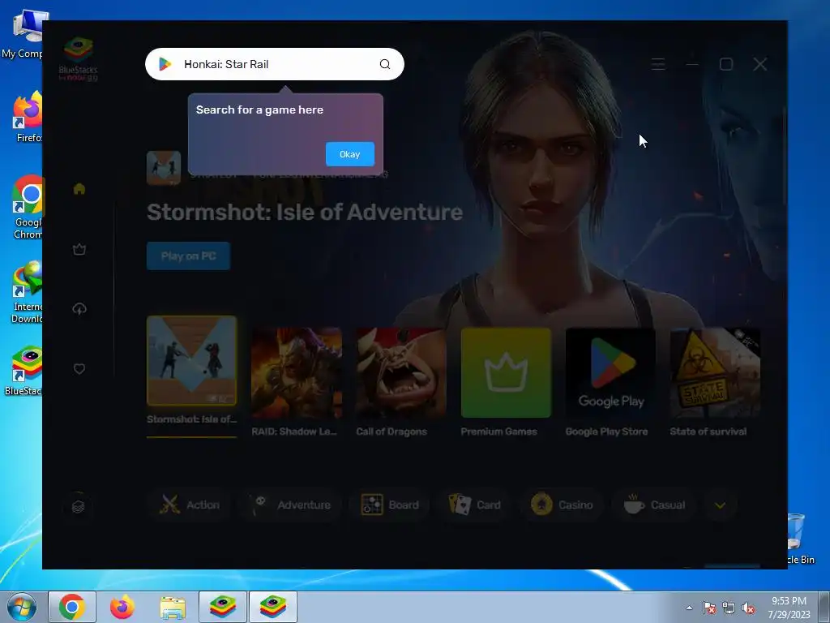Open File Explorer in the taskbar
Image resolution: width=830 pixels, height=623 pixels.
tap(173, 607)
